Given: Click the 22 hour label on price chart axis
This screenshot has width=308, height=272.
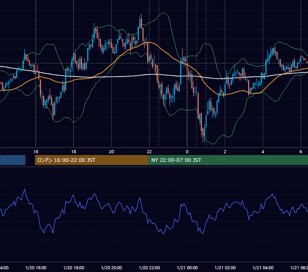Looking at the screenshot, I should point(149,152).
